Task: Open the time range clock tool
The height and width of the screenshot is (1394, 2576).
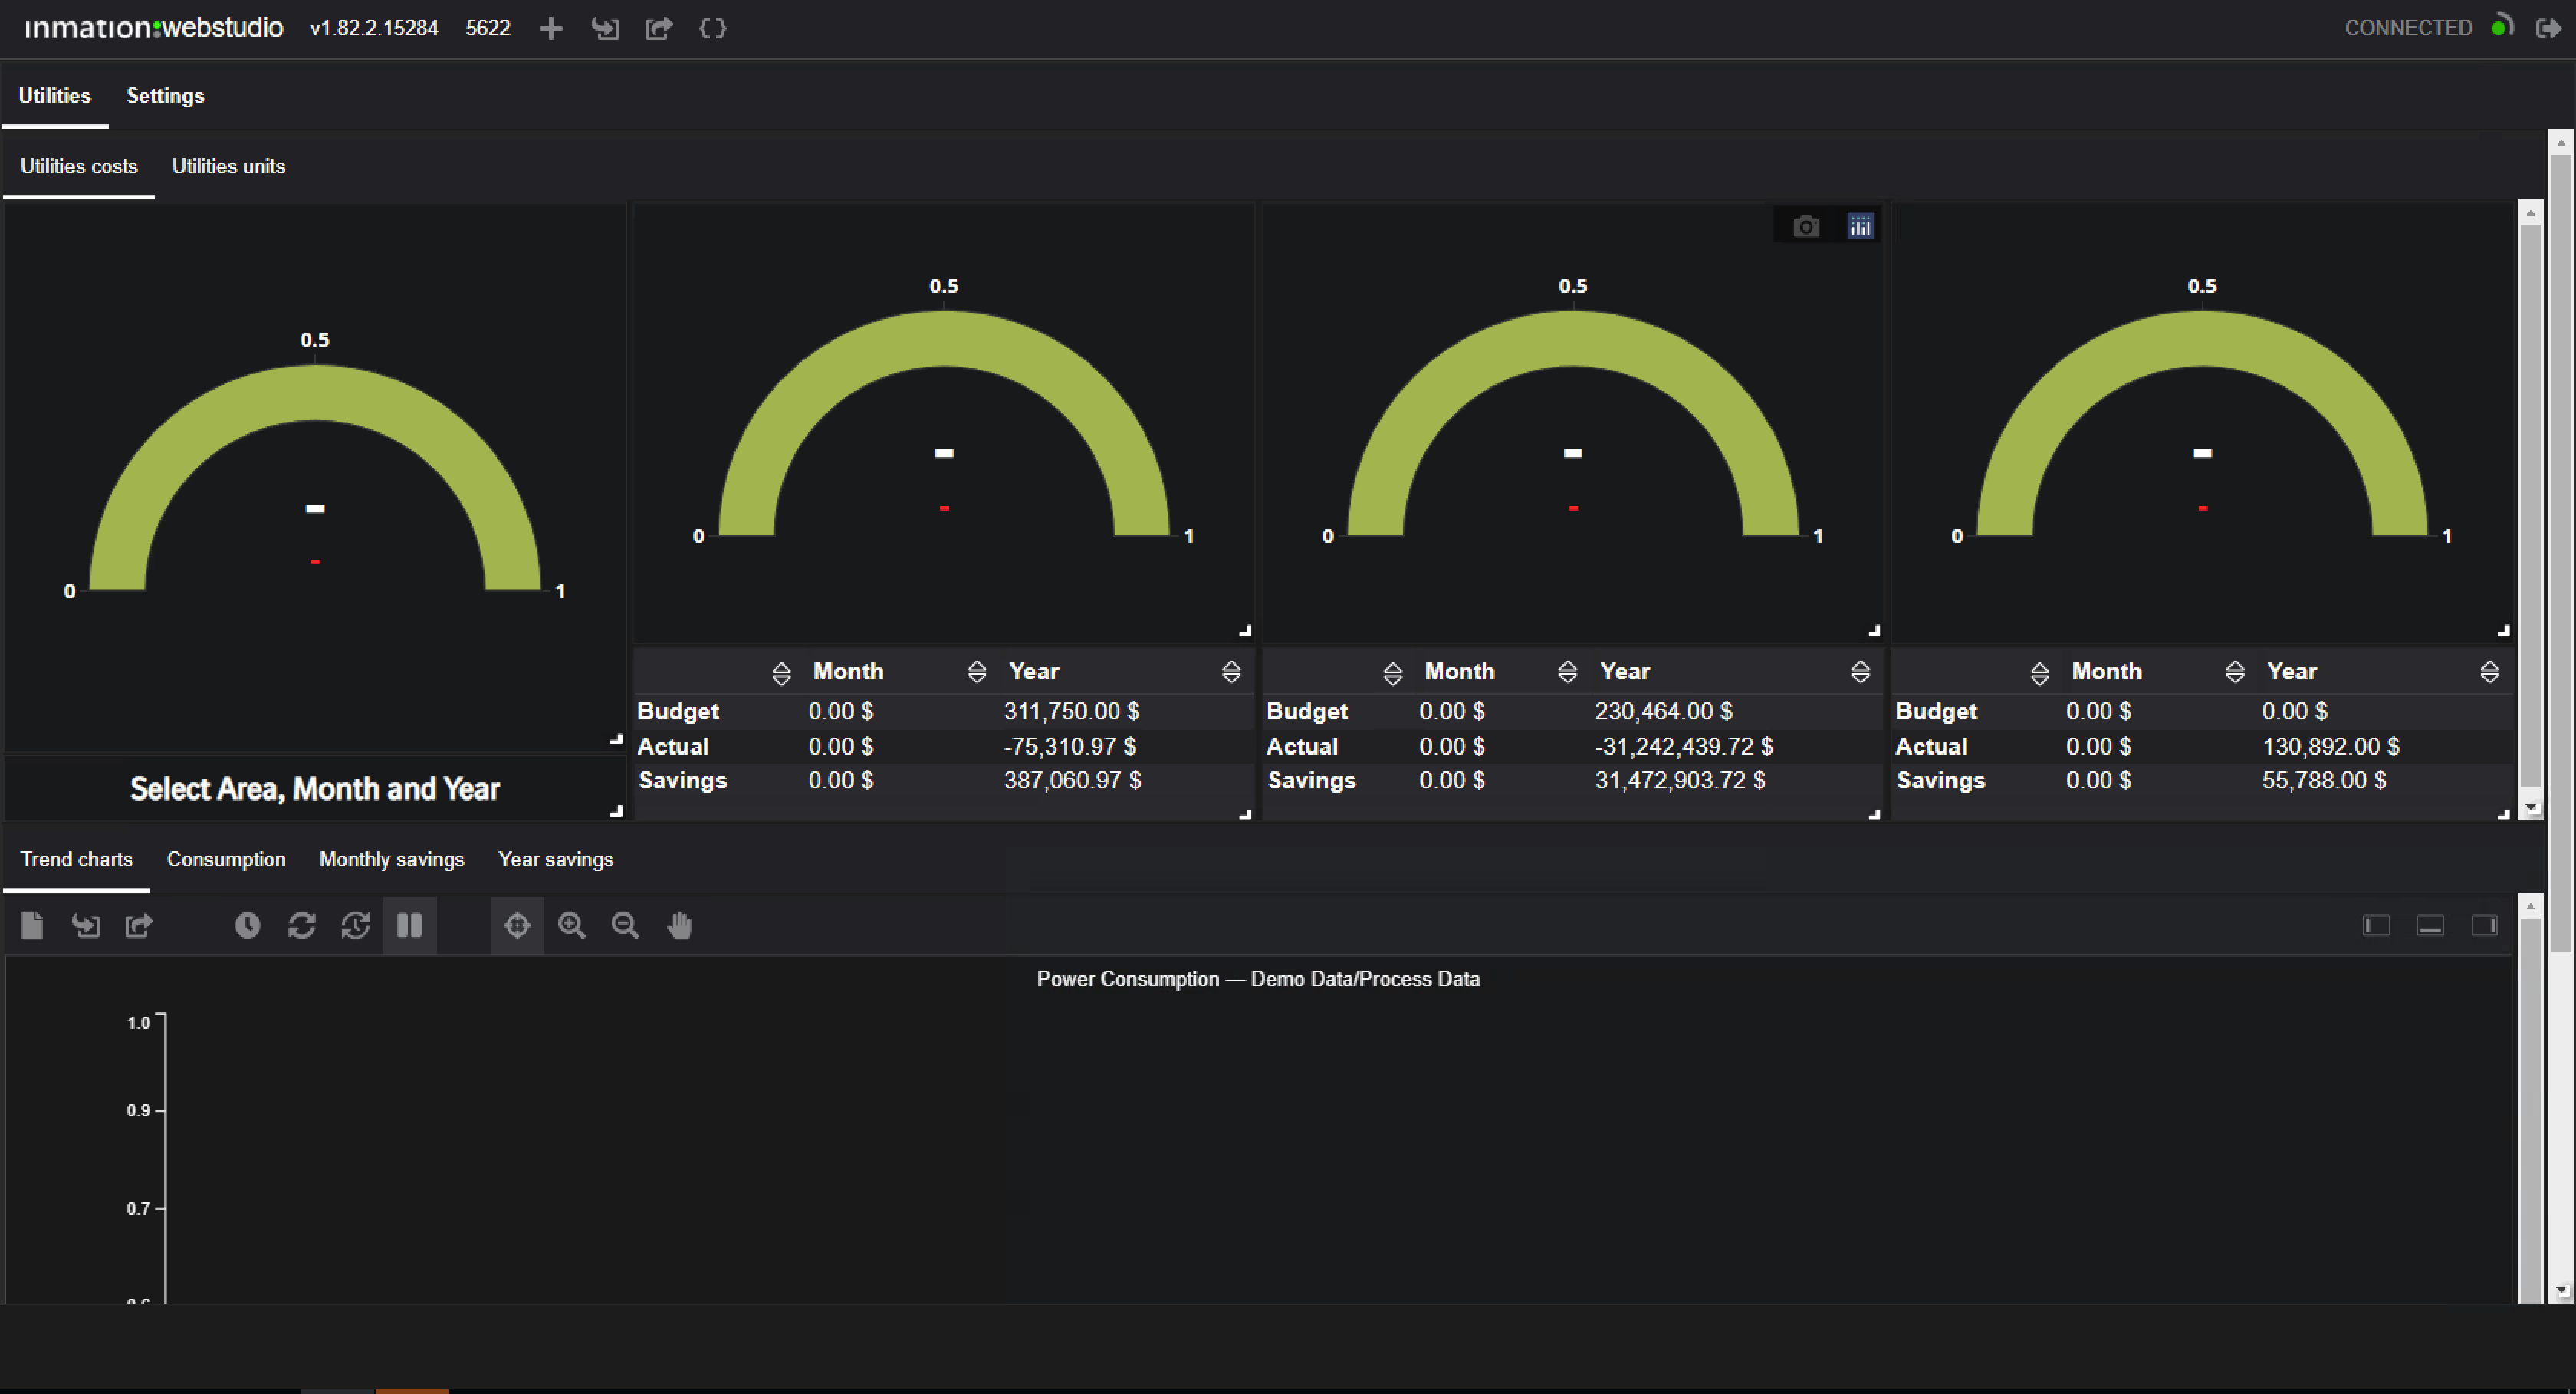Action: coord(247,925)
